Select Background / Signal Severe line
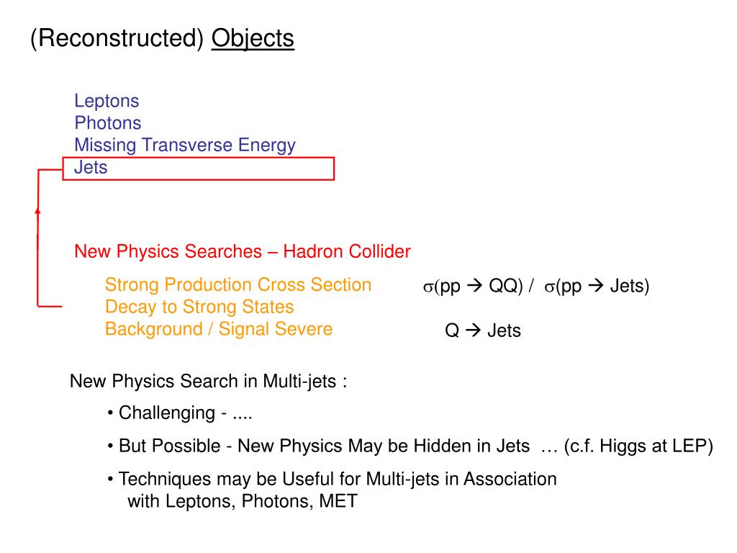This screenshot has height=553, width=737. [x=219, y=329]
